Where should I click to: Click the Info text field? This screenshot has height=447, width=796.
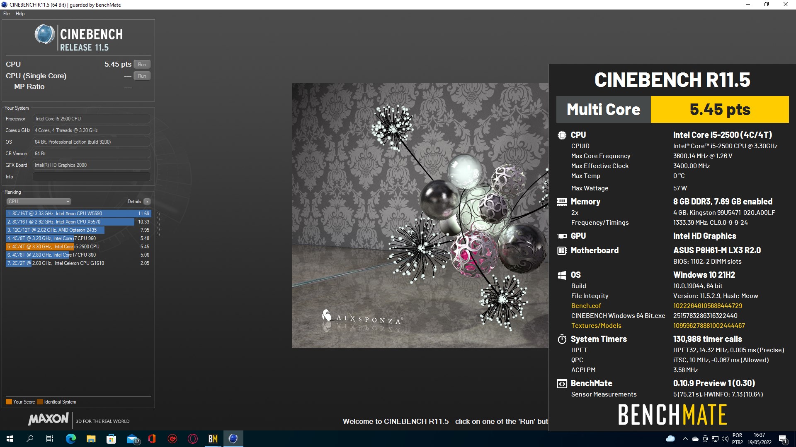coord(91,177)
